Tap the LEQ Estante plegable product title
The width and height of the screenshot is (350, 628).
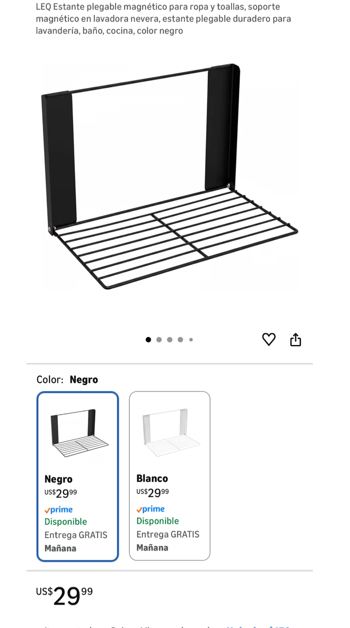pyautogui.click(x=163, y=19)
